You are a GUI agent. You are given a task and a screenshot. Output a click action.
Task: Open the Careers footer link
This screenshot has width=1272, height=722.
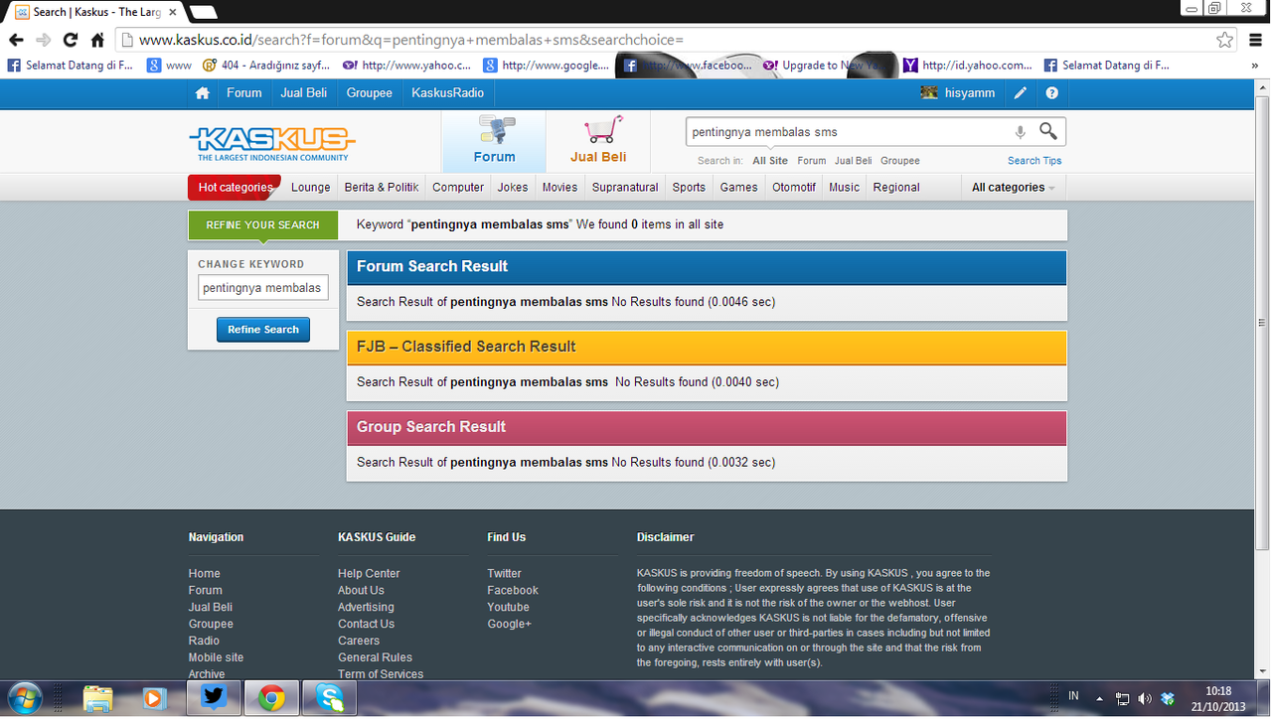[x=359, y=641]
